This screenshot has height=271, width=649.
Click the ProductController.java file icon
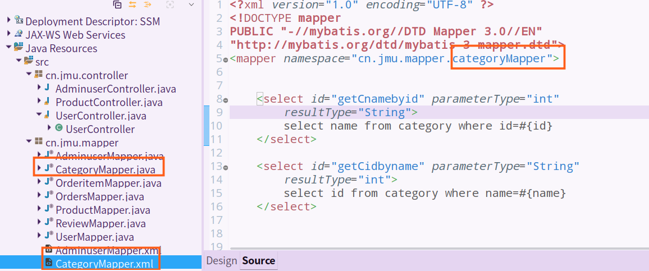[47, 102]
